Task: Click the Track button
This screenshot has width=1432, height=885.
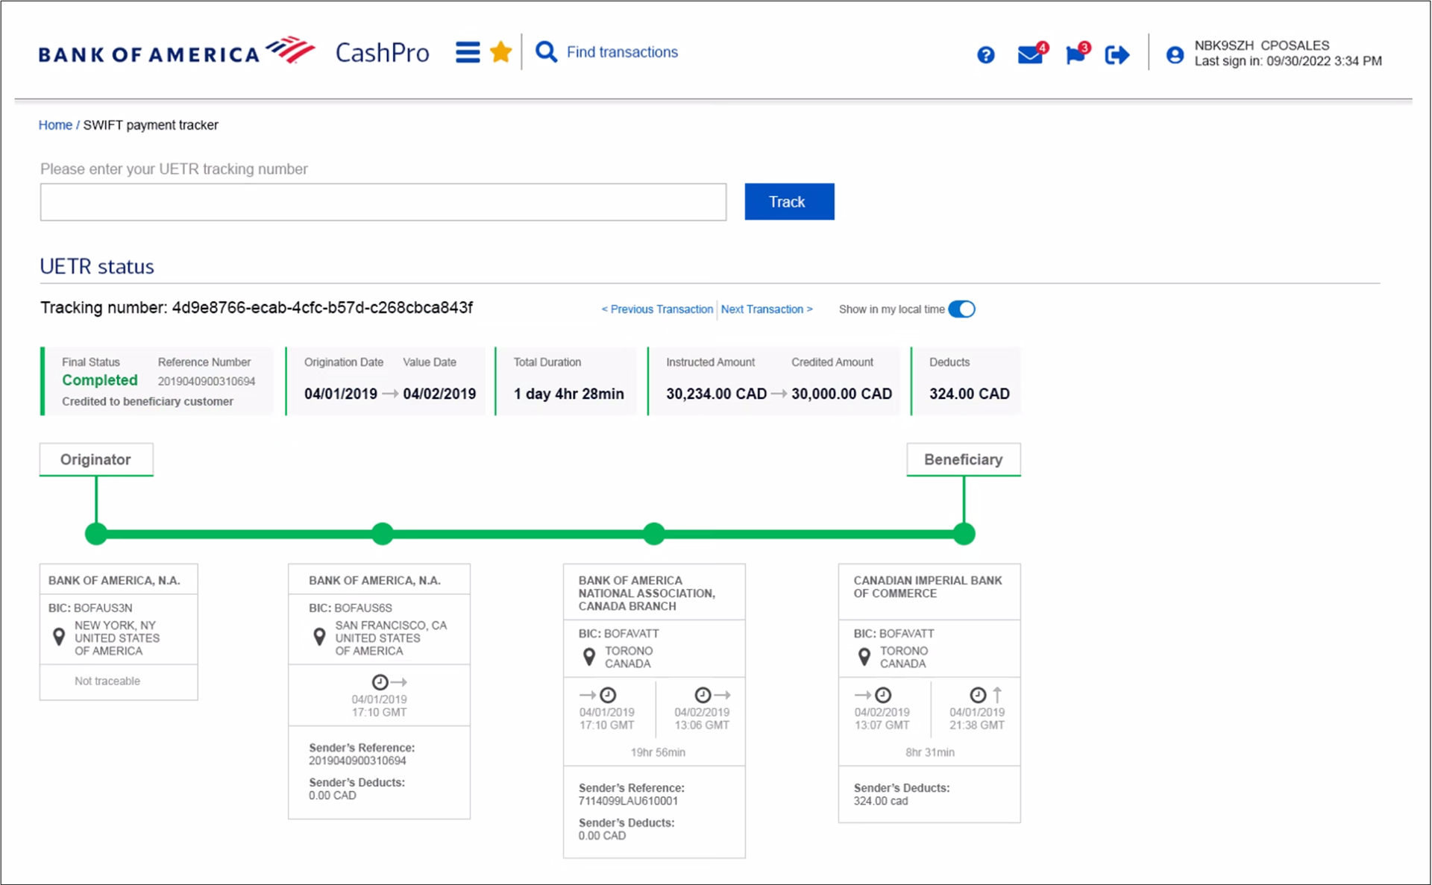Action: point(789,202)
